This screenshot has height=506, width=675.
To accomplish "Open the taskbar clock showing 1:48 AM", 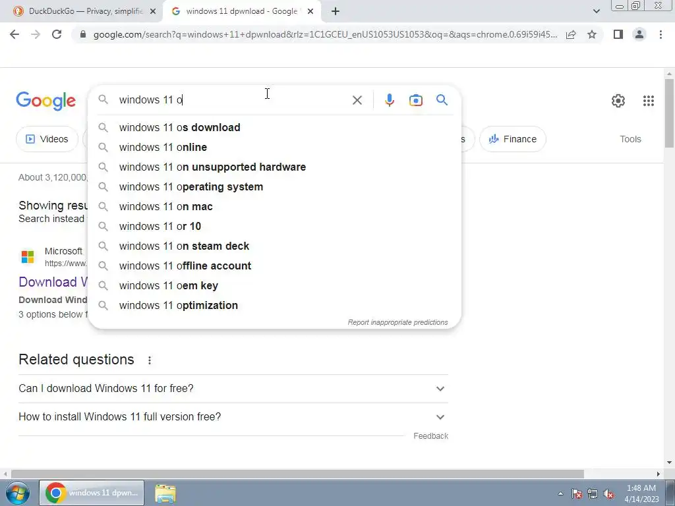I will pos(641,493).
